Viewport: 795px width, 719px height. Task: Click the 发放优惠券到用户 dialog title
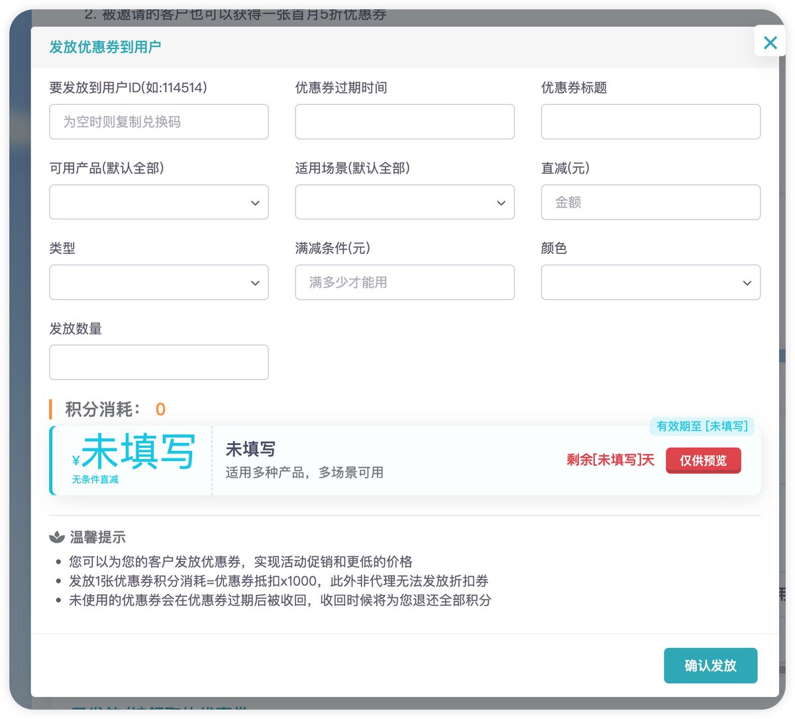(105, 47)
